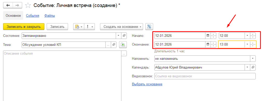Open the calendar picker for Начало date
This screenshot has height=101, width=266.
(x=208, y=36)
